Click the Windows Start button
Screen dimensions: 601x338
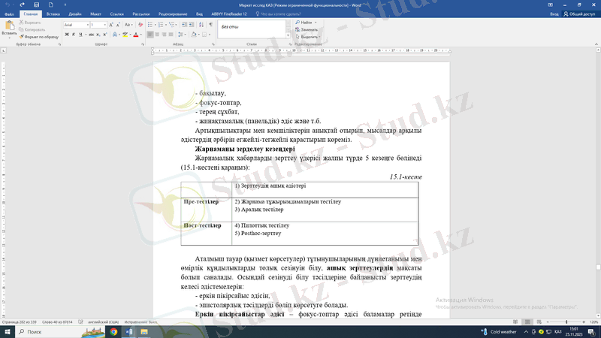(x=8, y=332)
